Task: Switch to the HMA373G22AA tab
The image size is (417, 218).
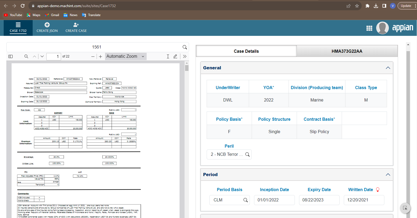Action: (x=347, y=51)
